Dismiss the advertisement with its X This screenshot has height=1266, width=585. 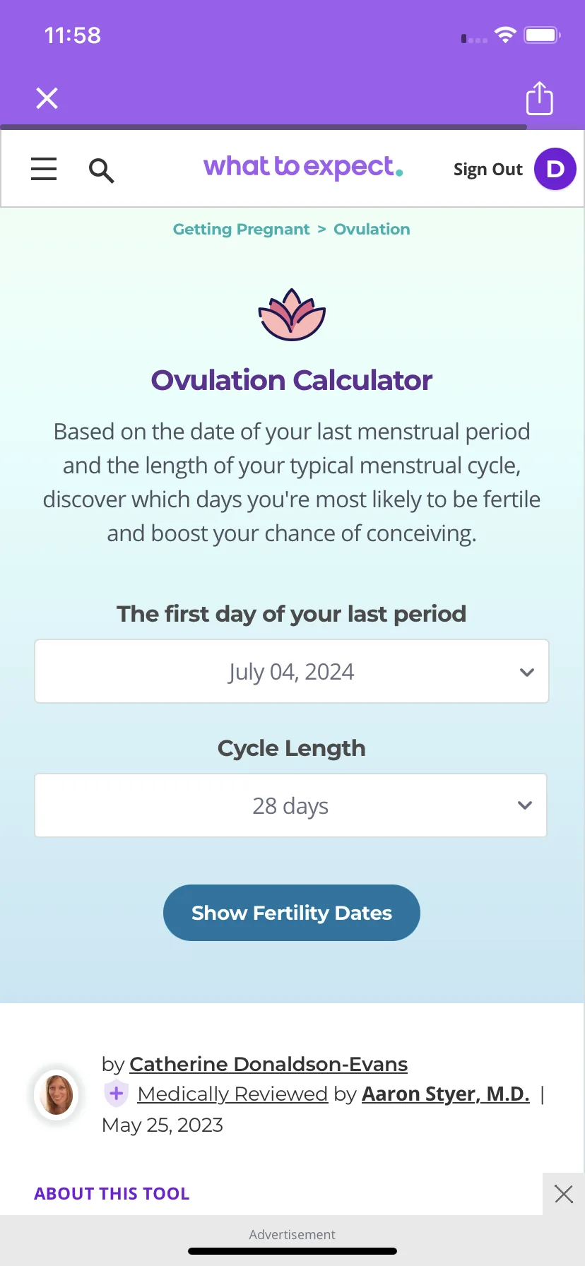564,1194
